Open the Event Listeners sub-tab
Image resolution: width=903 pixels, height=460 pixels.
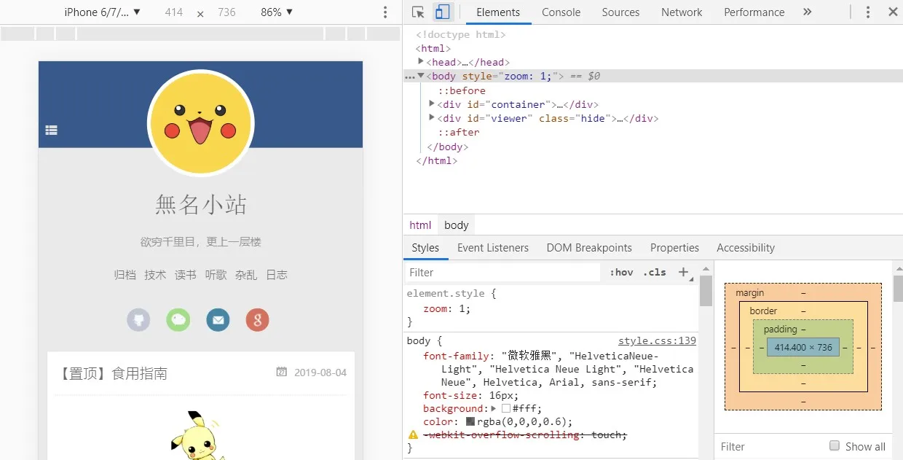point(493,248)
